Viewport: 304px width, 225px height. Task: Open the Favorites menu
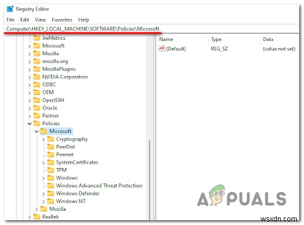point(62,20)
